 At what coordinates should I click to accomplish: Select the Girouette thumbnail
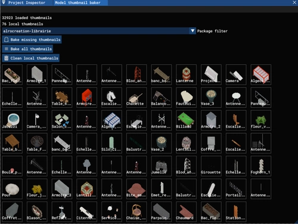[x=211, y=166]
